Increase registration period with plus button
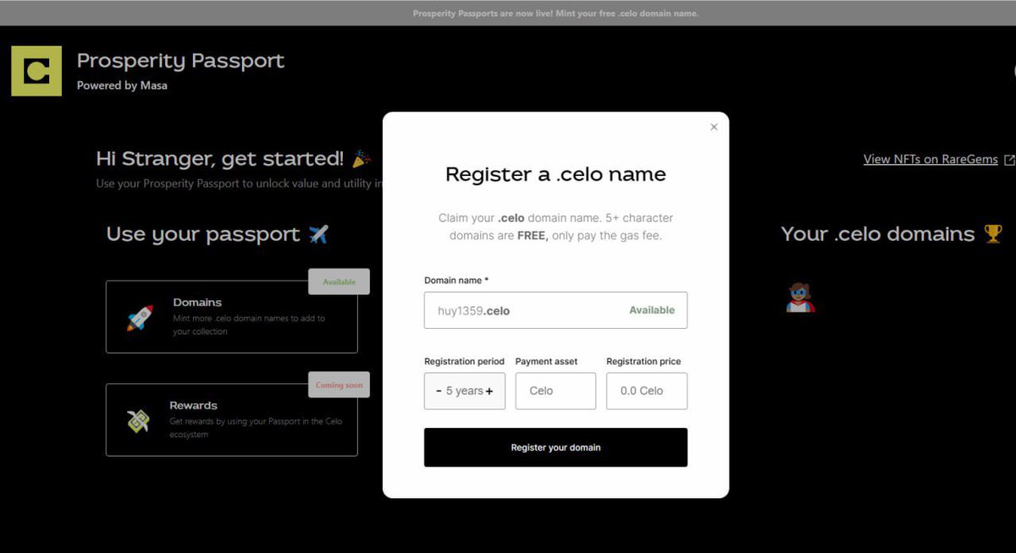Viewport: 1016px width, 553px height. (x=489, y=391)
